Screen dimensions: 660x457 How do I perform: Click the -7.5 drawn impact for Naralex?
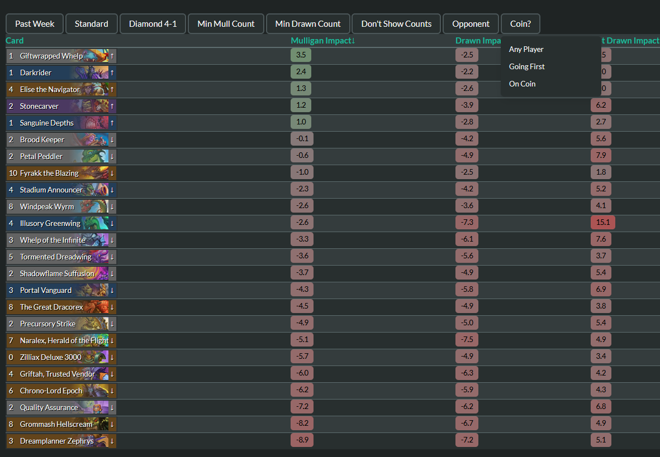point(467,339)
